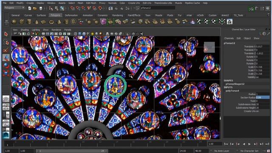
Task: Click the Section Radius value field
Action: point(263,97)
